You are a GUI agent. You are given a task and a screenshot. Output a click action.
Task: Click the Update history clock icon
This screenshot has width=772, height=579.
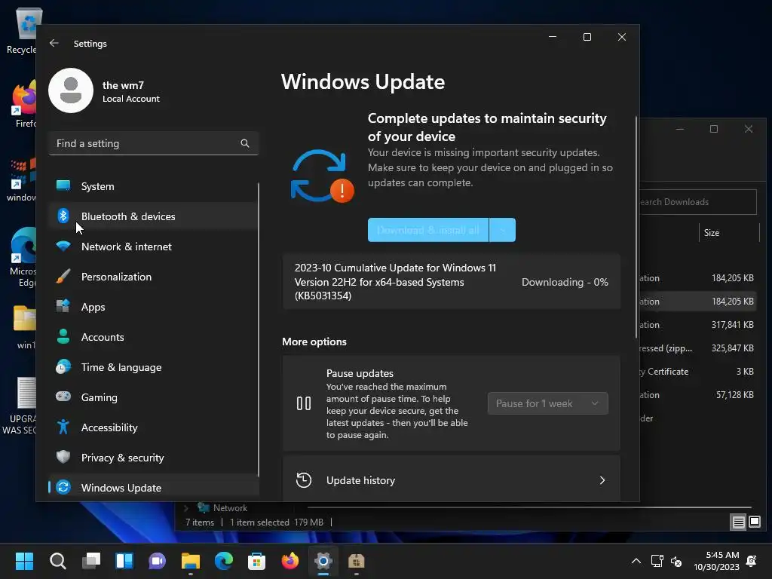pos(304,480)
